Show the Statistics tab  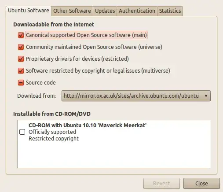tap(170, 11)
